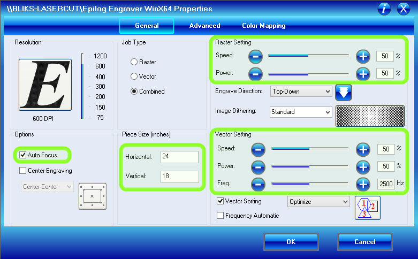The width and height of the screenshot is (418, 259).
Task: Click the raster power percent value field
Action: pos(385,73)
